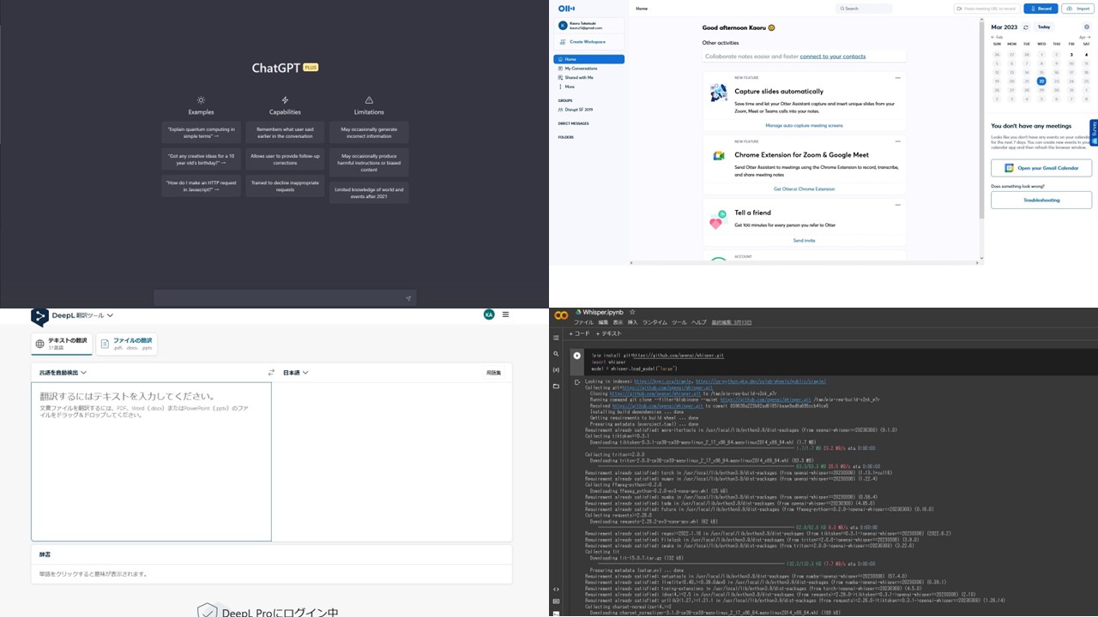The width and height of the screenshot is (1098, 617).
Task: Go to Home in Otter sidebar
Action: tap(588, 59)
